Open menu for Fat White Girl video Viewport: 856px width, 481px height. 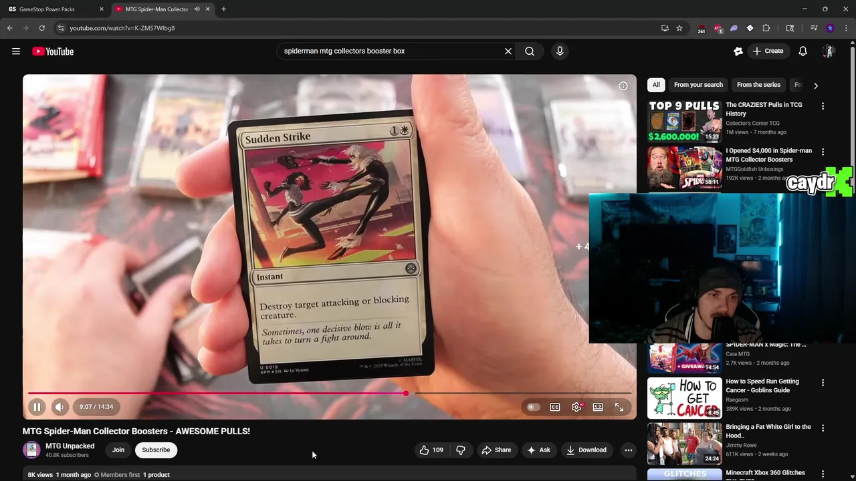[x=823, y=428]
